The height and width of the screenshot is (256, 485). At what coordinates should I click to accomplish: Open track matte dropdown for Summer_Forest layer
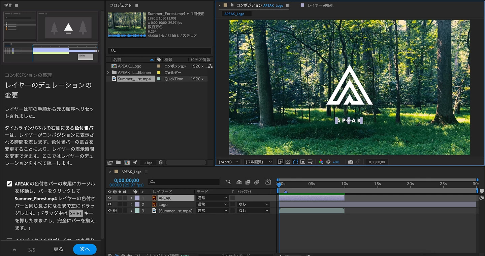tap(253, 211)
